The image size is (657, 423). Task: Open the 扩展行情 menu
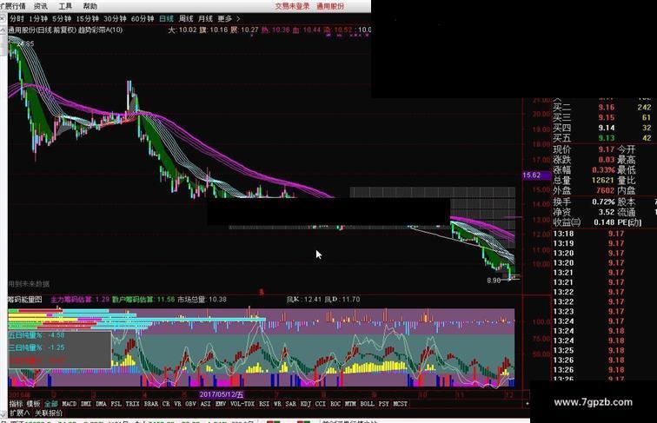tap(12, 6)
